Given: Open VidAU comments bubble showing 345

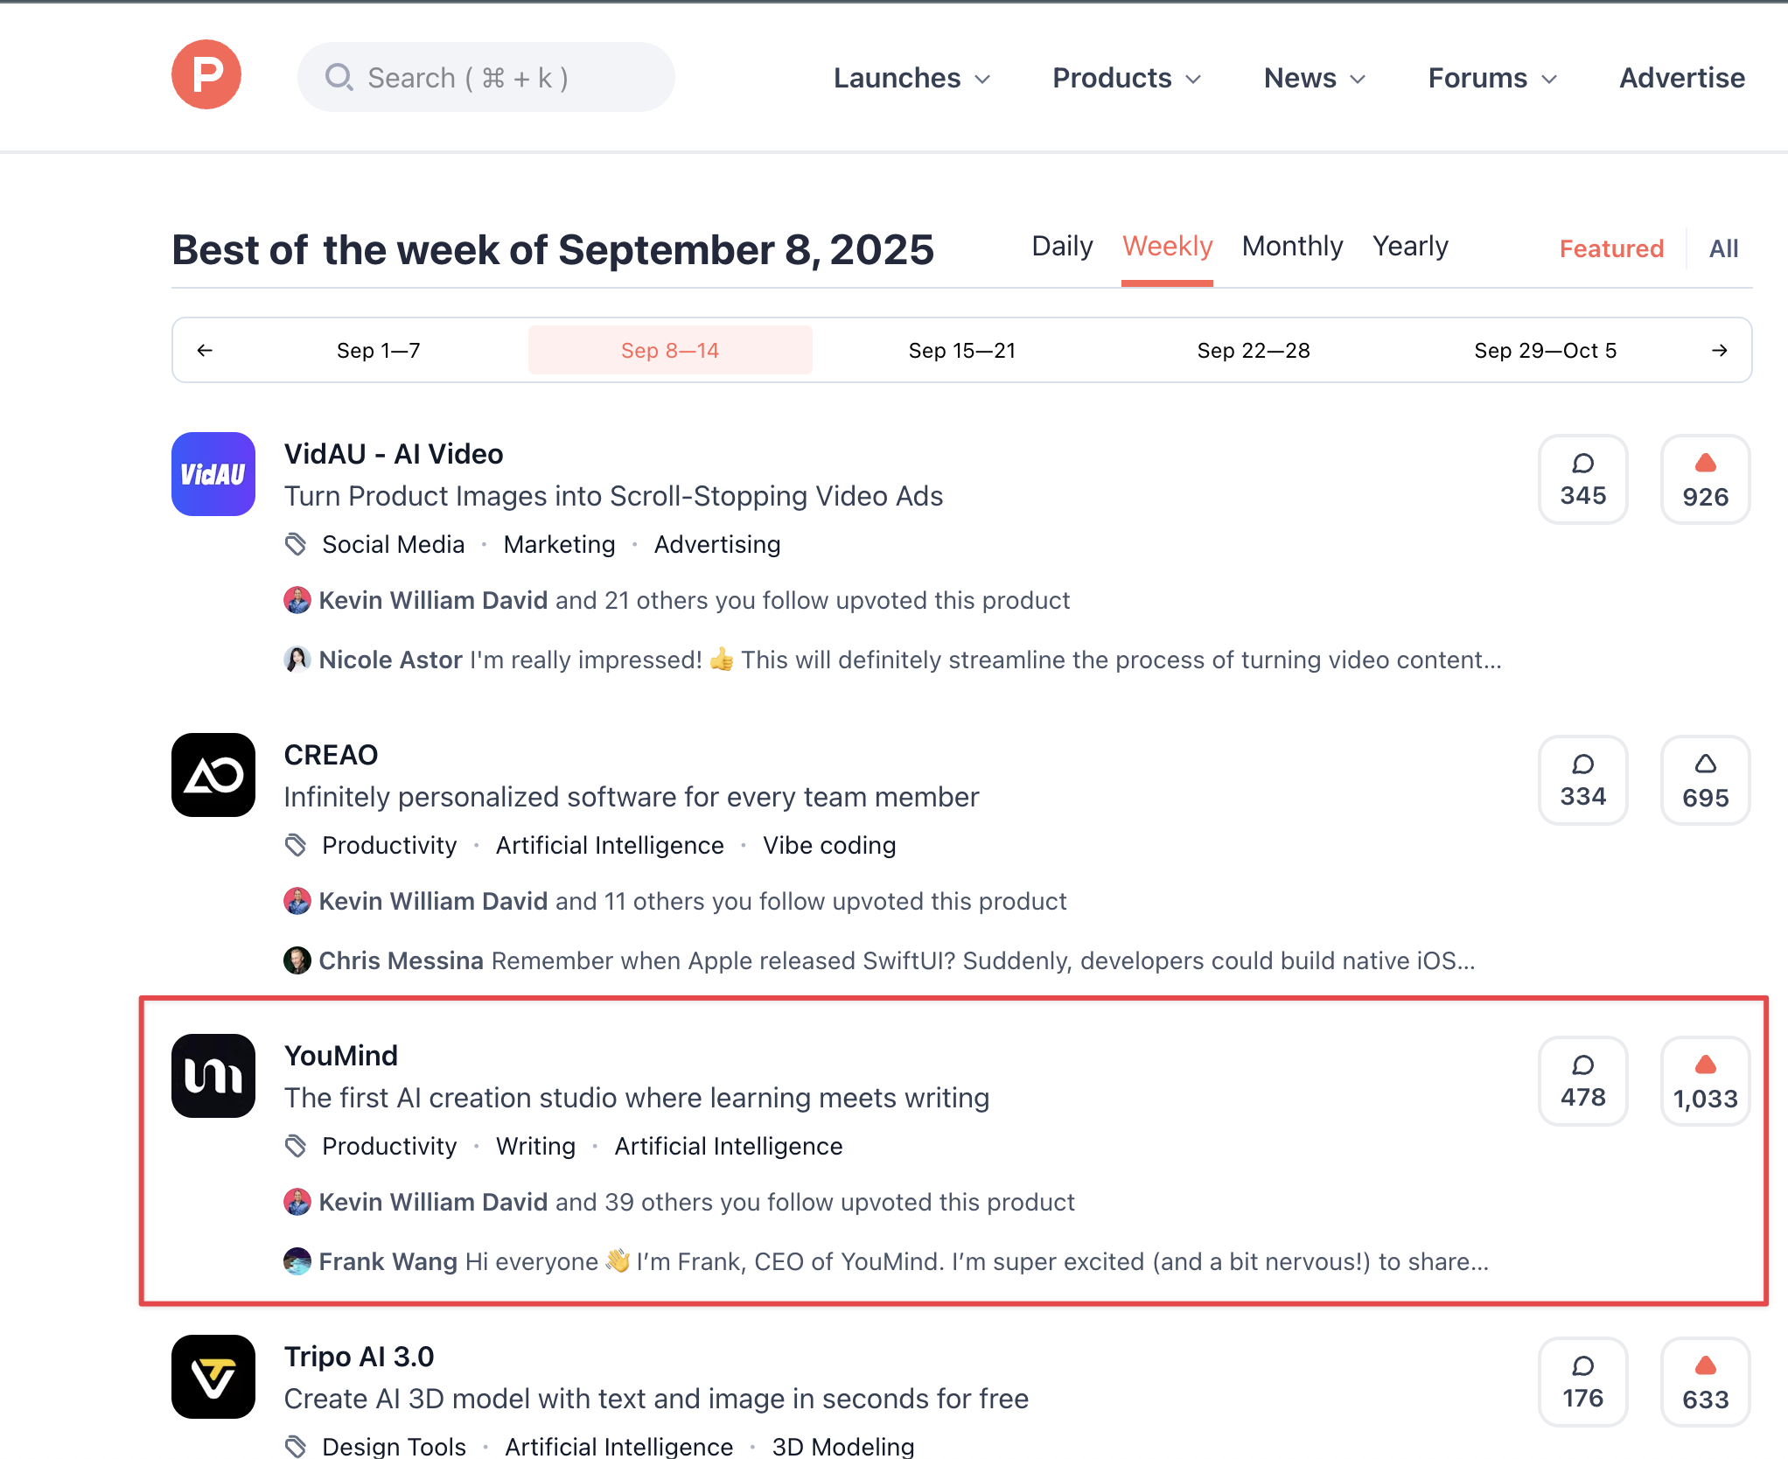Looking at the screenshot, I should pos(1582,479).
